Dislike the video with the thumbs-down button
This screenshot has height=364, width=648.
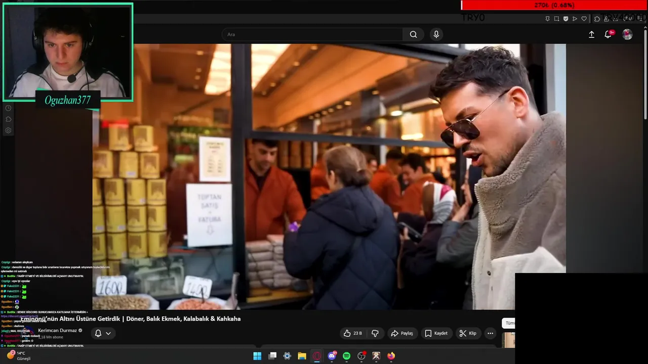click(x=375, y=333)
